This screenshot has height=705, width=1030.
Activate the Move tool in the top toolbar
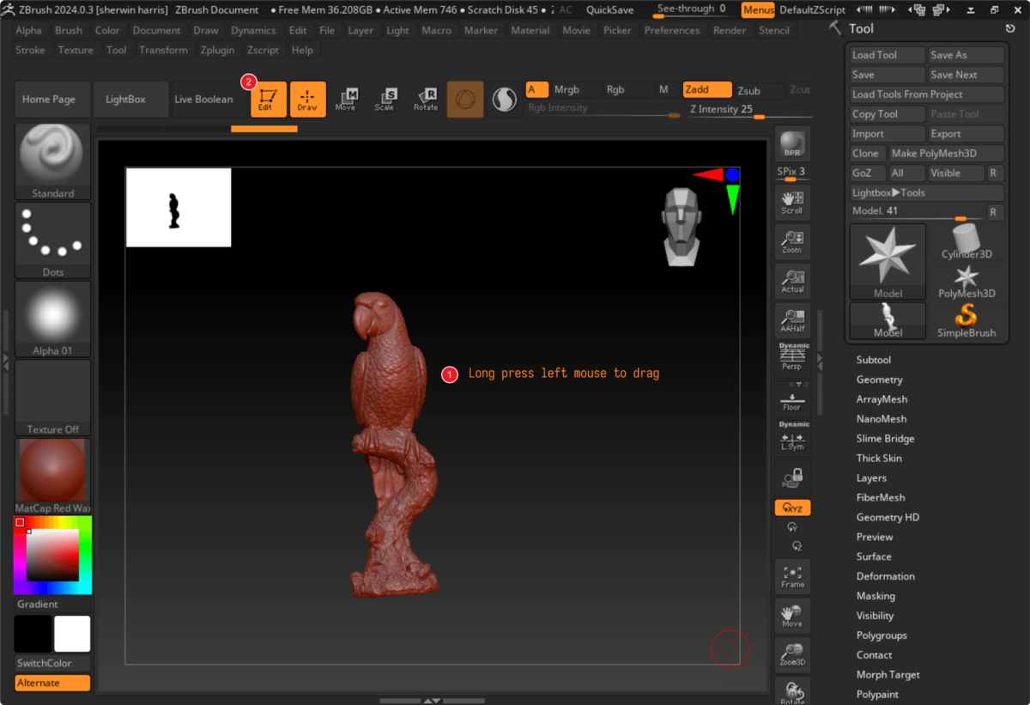(x=347, y=99)
